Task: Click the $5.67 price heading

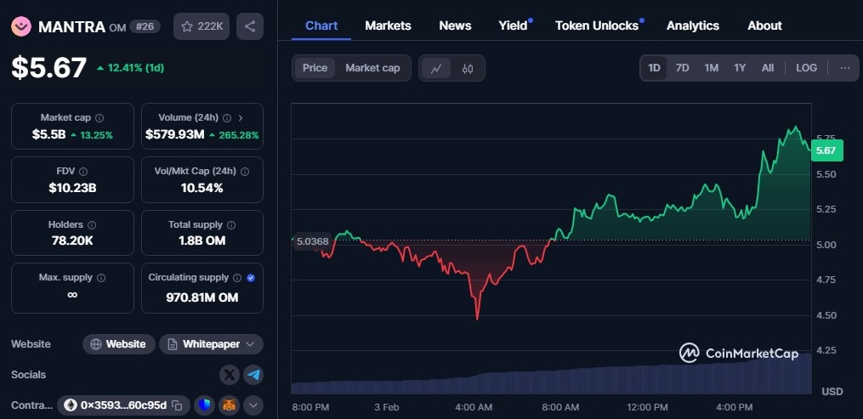Action: coord(49,68)
